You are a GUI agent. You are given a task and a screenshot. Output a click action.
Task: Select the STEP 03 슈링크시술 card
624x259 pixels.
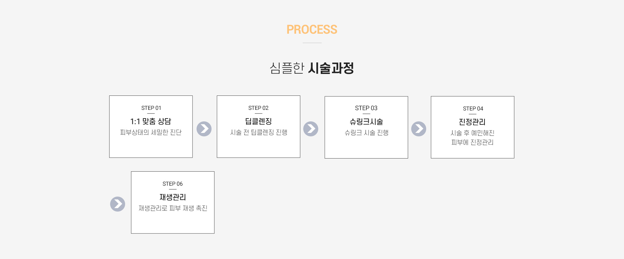(x=366, y=127)
